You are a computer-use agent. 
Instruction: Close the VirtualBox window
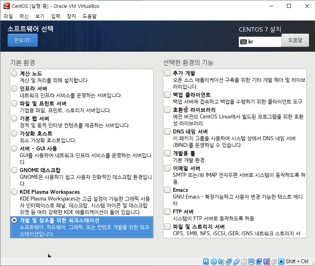[x=307, y=6]
